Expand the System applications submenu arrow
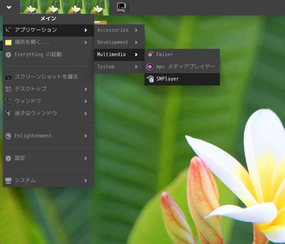The width and height of the screenshot is (285, 244). (136, 67)
